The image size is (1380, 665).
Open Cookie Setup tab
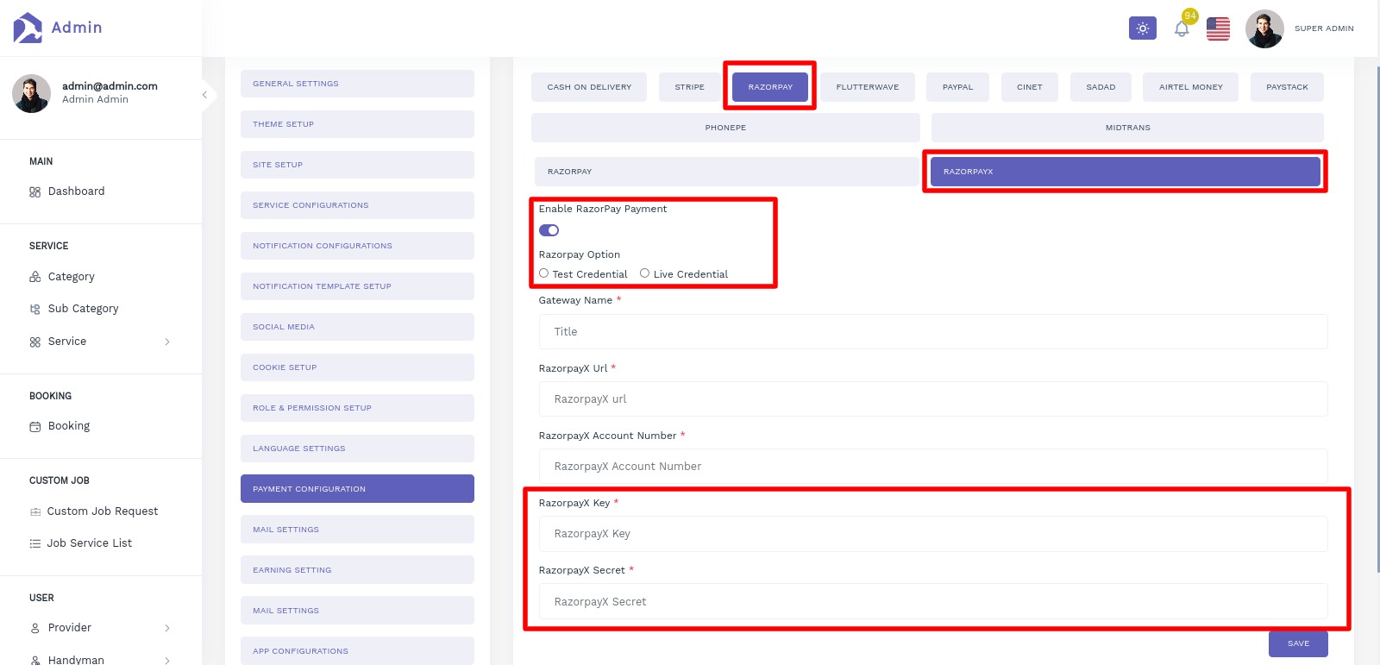click(357, 367)
